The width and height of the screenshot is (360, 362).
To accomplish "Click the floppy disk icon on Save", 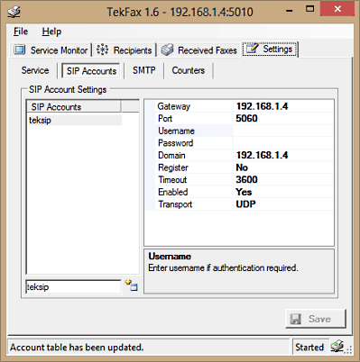I will [295, 319].
